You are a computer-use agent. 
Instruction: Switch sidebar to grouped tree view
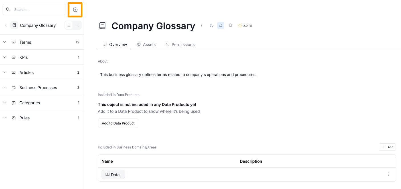click(x=77, y=25)
